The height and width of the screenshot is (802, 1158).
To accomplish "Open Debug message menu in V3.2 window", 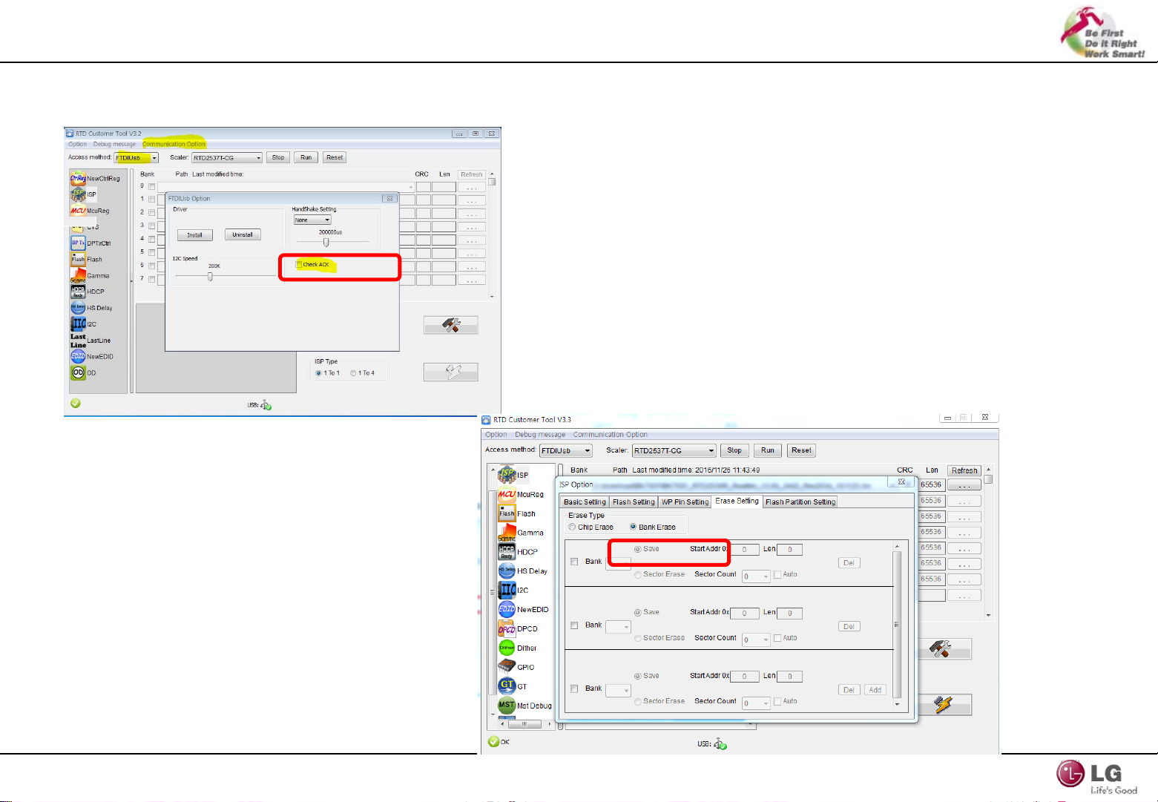I will (114, 145).
